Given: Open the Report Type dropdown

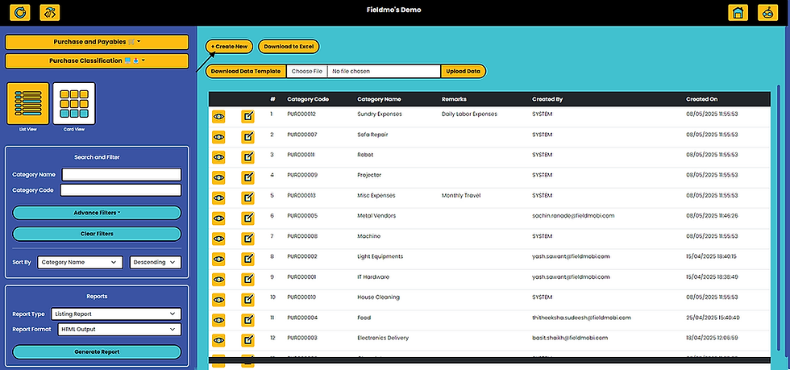Looking at the screenshot, I should point(116,314).
